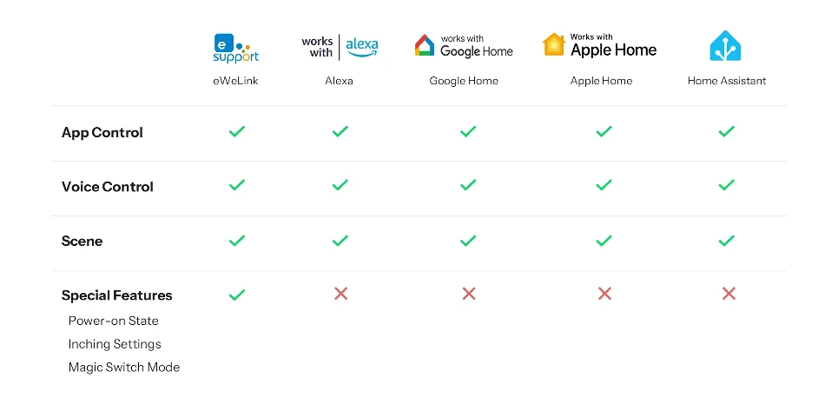Click Scene checkmark for Apple Home
This screenshot has height=411, width=838.
[x=604, y=241]
